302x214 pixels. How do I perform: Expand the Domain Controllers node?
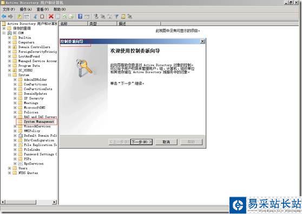9,47
